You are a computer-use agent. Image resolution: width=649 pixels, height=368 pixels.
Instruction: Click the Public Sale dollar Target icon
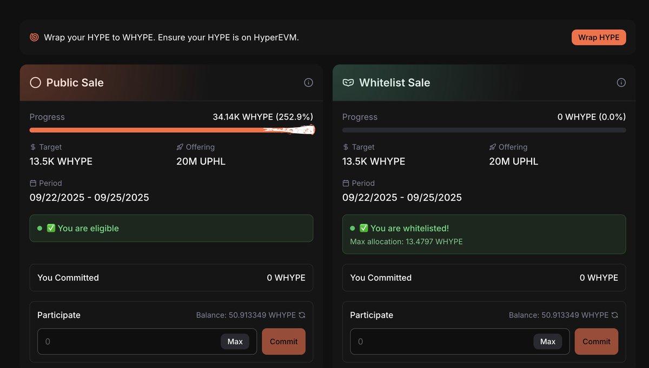(33, 147)
